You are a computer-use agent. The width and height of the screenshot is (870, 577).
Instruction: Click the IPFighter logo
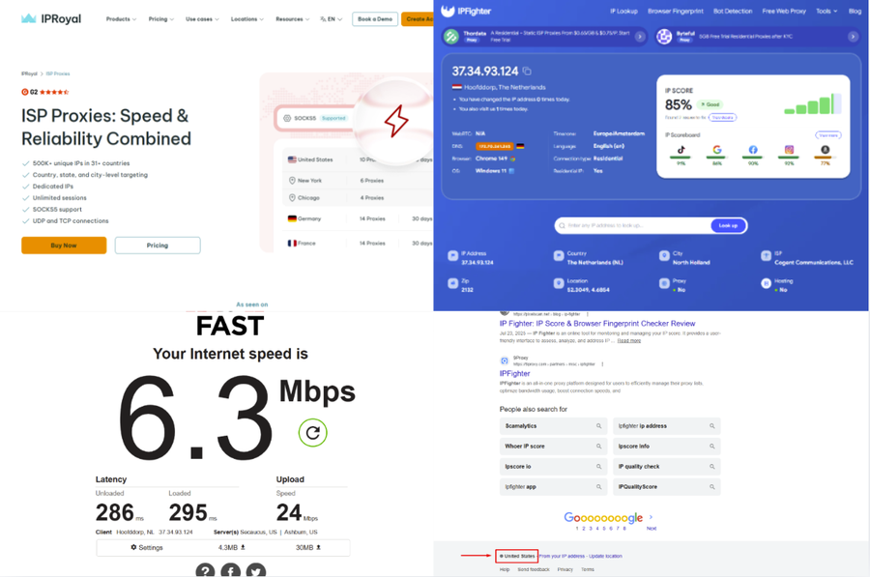(x=466, y=11)
